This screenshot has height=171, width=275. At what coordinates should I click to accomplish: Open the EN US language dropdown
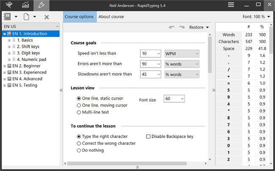31,27
